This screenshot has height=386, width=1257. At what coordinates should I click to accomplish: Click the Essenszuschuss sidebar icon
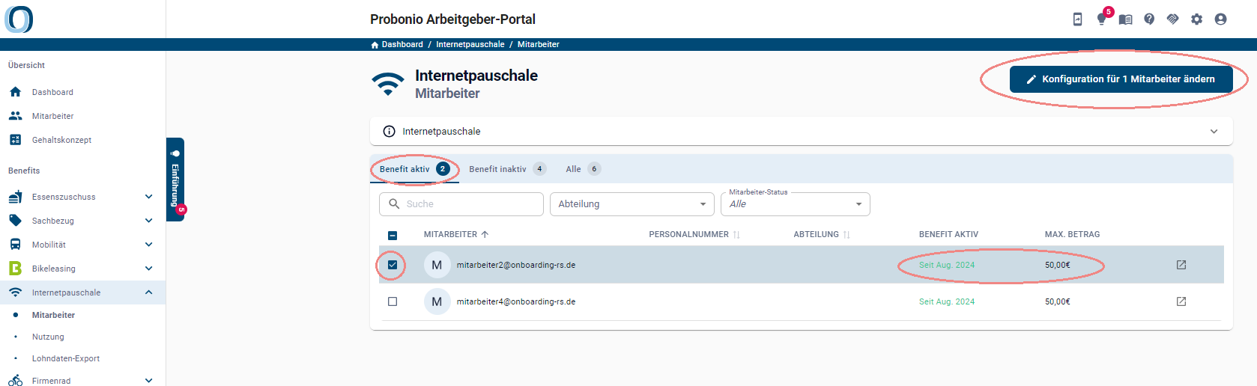click(16, 197)
